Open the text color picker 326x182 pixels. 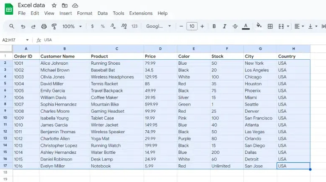tap(246, 26)
